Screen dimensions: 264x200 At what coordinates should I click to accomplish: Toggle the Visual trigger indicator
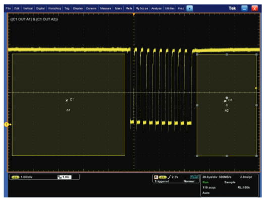coord(194,177)
